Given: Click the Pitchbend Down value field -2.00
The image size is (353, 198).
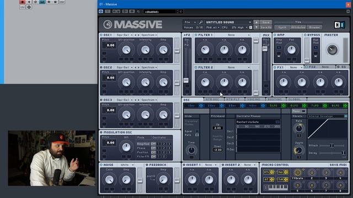Looking at the screenshot, I should coord(218,150).
